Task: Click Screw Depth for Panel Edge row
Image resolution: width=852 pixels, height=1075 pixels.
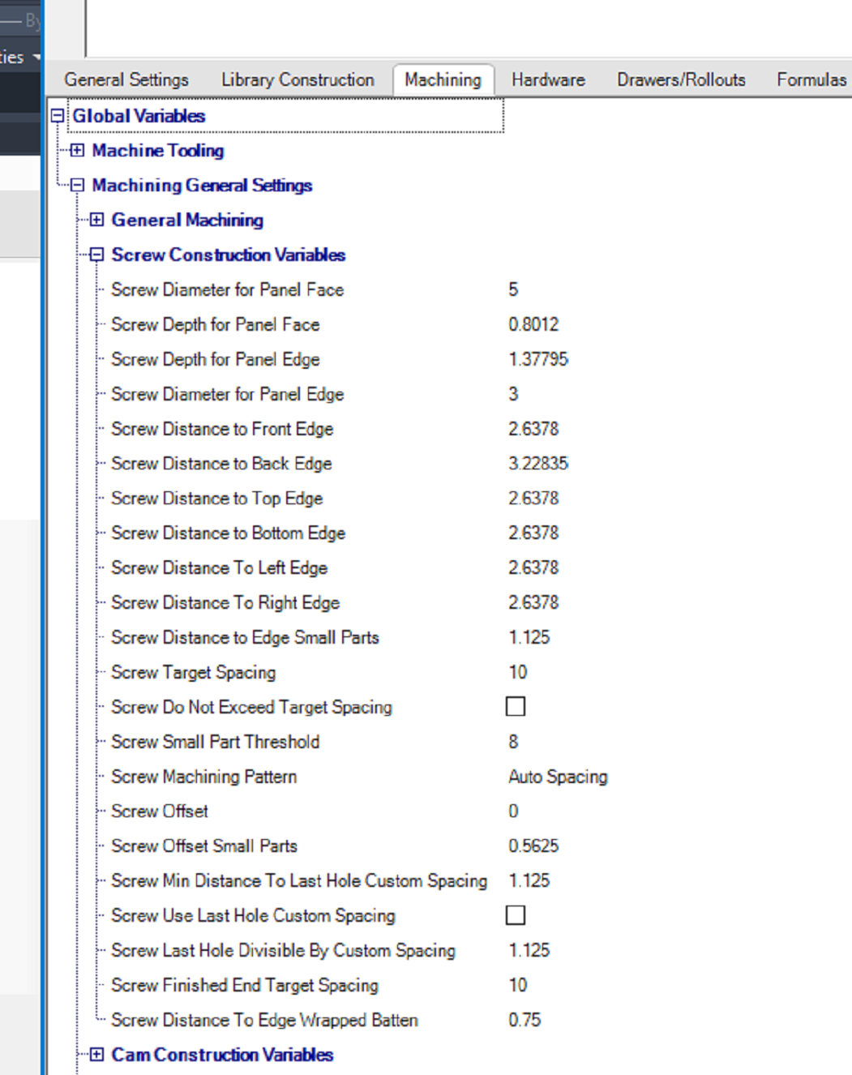Action: 215,359
